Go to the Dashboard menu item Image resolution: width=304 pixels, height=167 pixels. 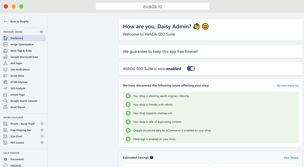point(17,38)
